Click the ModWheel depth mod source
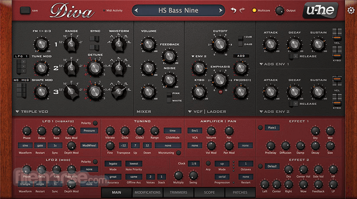Image resolution: width=357 pixels, height=199 pixels. tap(89, 145)
